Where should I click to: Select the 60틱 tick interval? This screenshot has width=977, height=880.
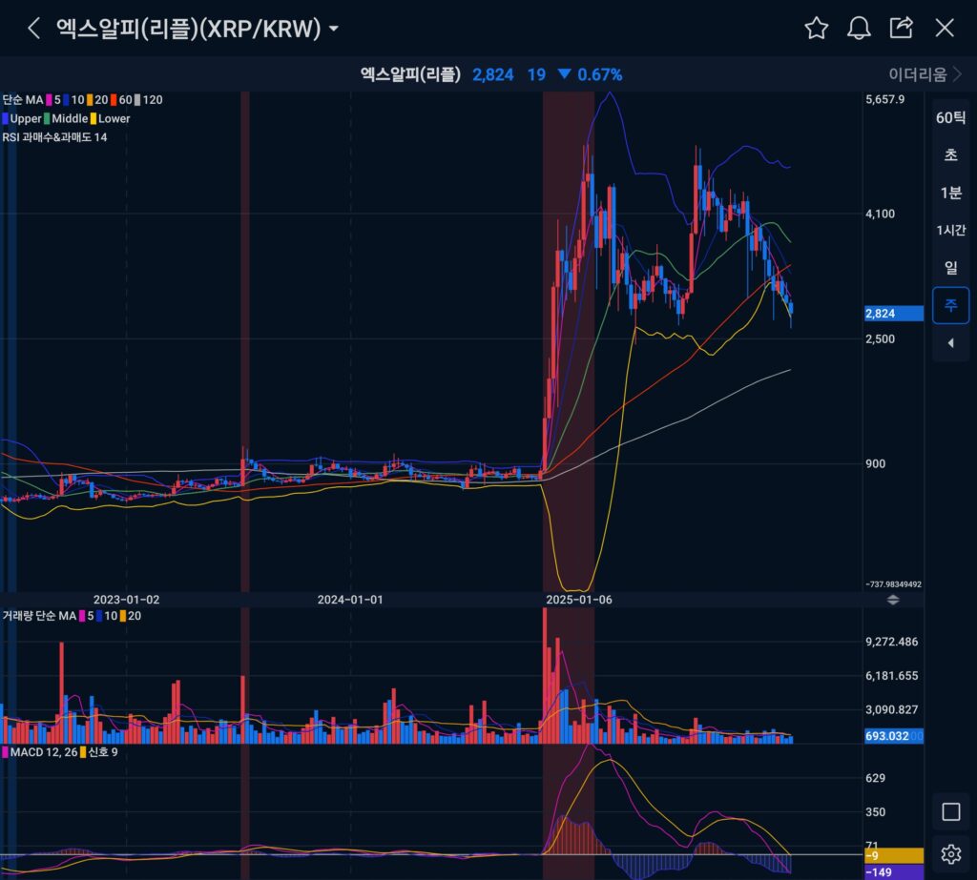(950, 118)
